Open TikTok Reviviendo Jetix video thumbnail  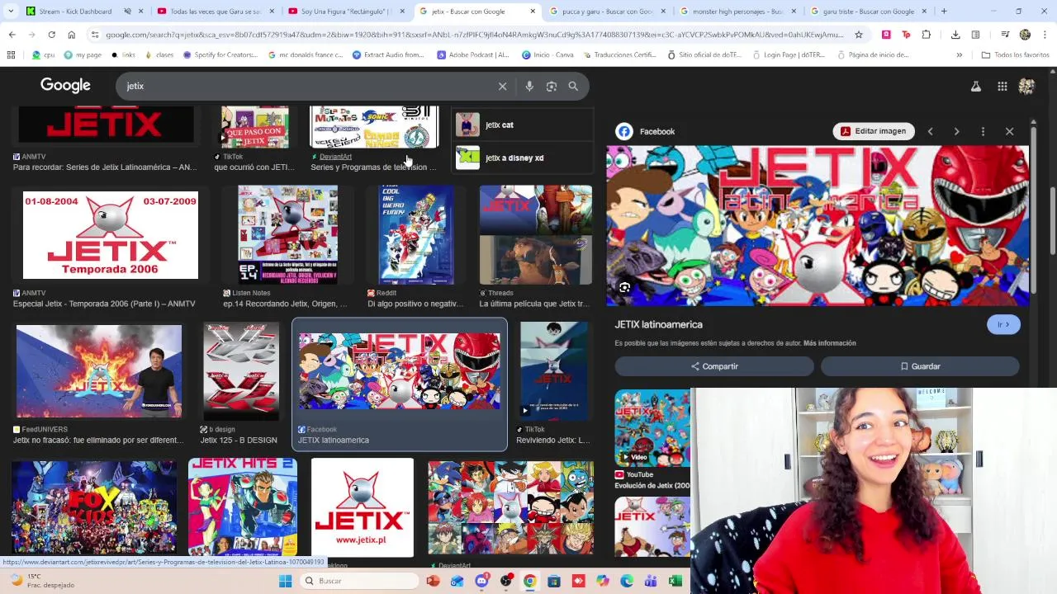coord(554,370)
